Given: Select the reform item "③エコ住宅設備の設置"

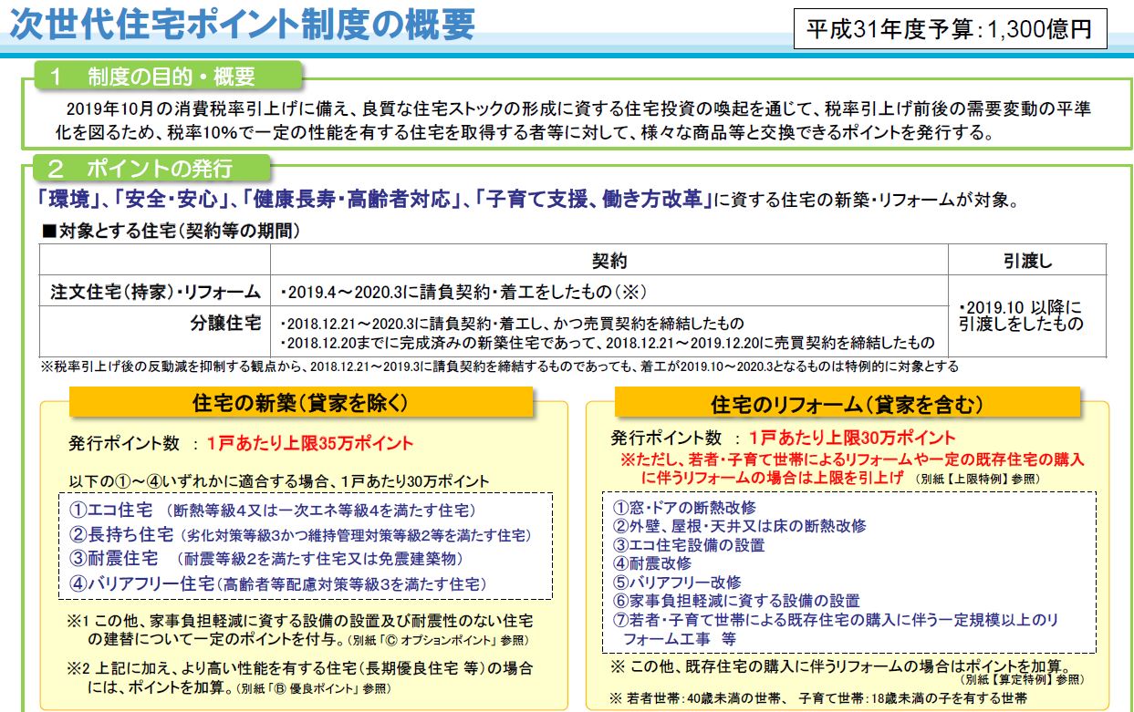Looking at the screenshot, I should tap(688, 544).
